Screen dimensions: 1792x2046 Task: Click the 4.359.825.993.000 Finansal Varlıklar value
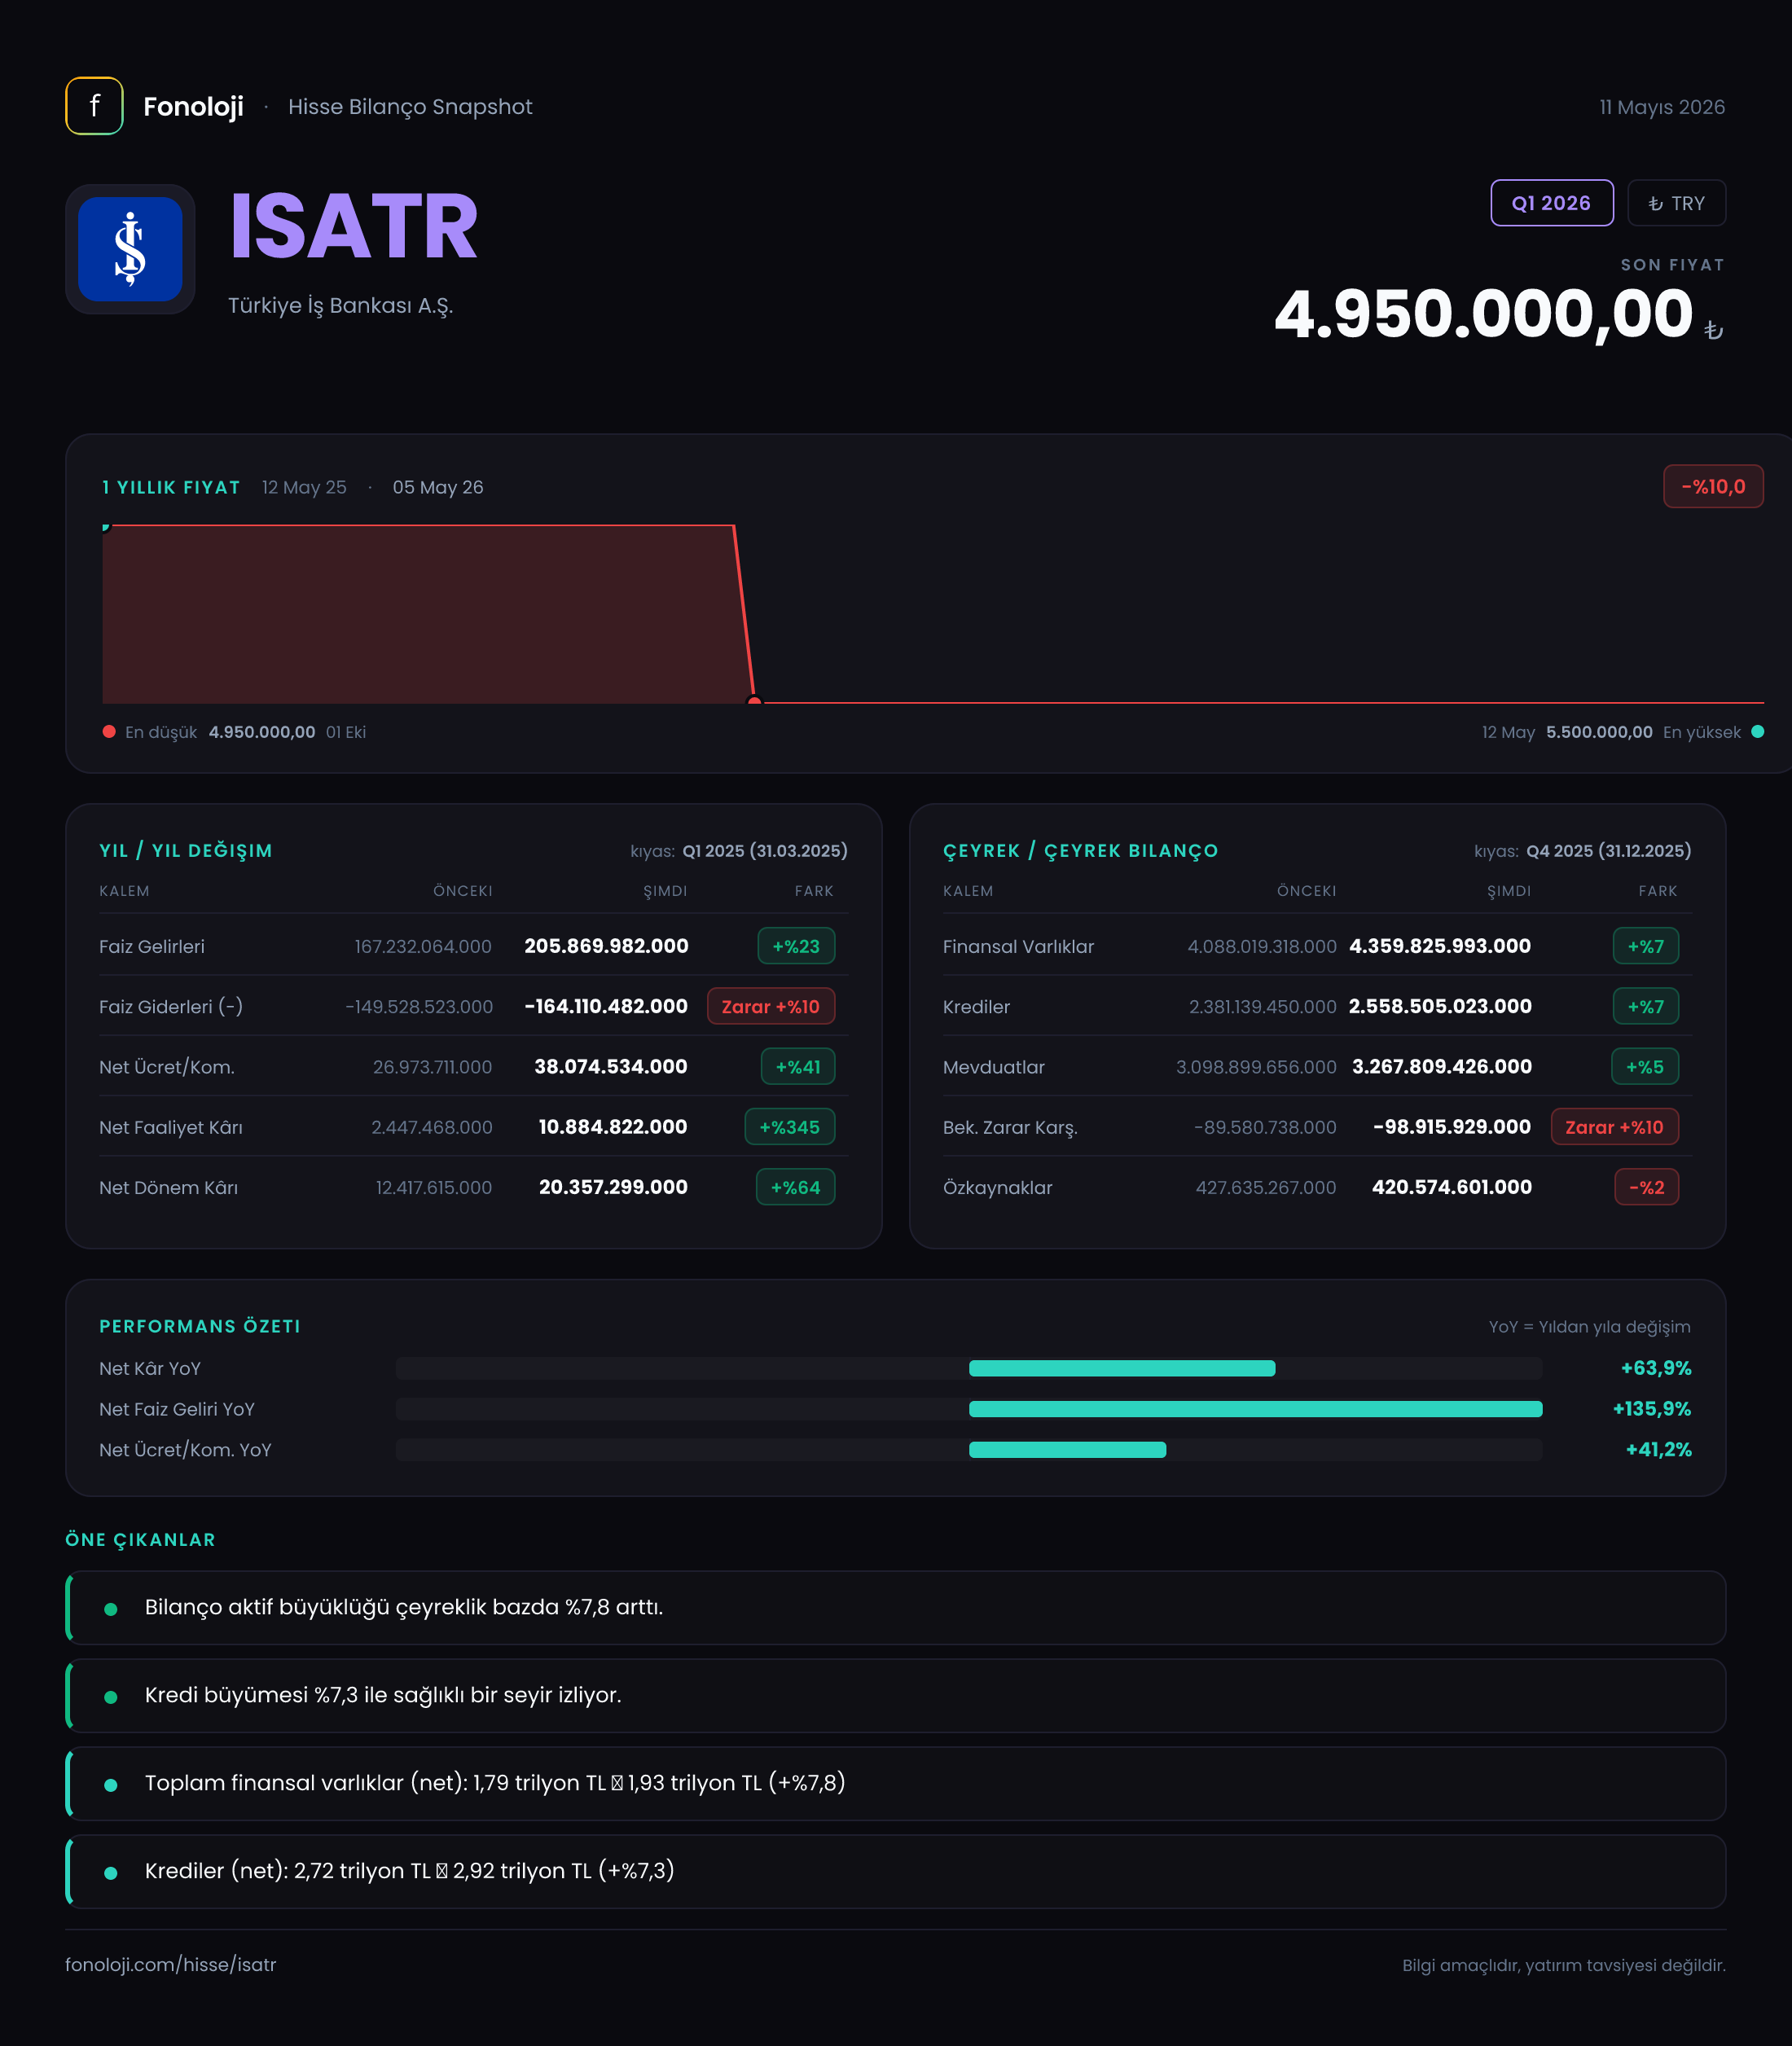point(1440,946)
